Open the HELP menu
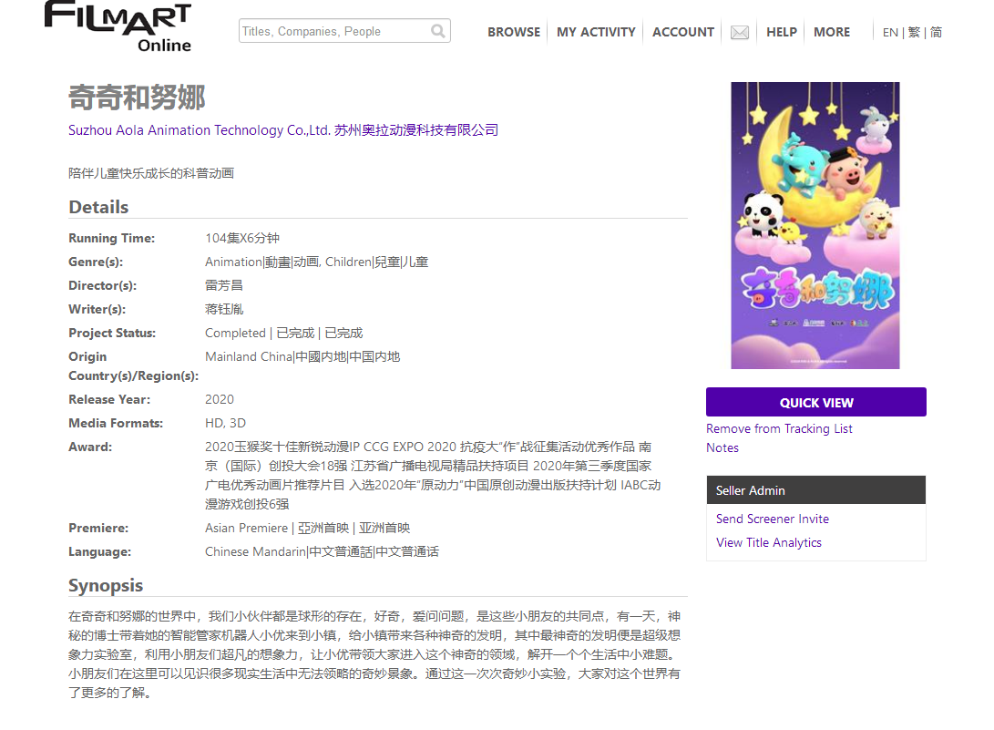The image size is (994, 730). click(782, 32)
